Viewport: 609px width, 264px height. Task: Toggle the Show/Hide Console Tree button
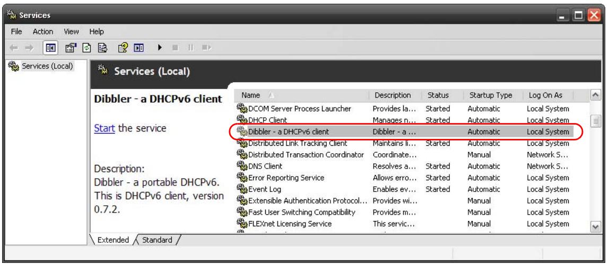(51, 48)
